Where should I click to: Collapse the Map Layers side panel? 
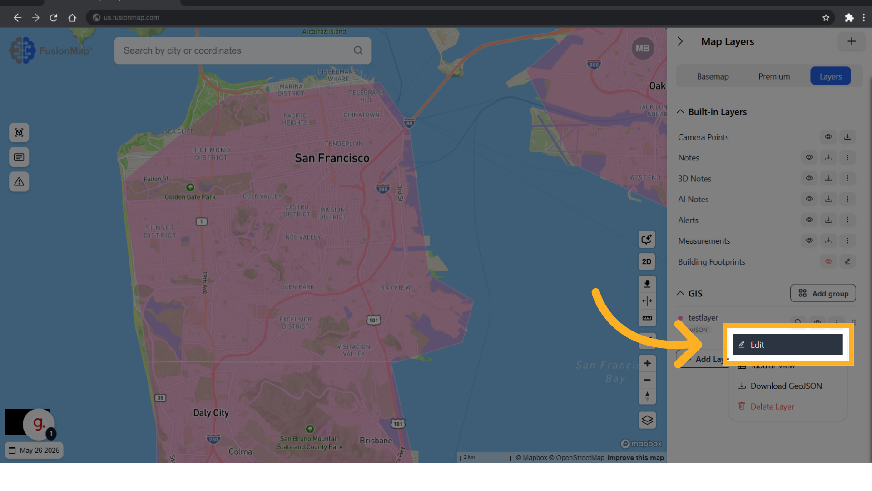point(680,41)
